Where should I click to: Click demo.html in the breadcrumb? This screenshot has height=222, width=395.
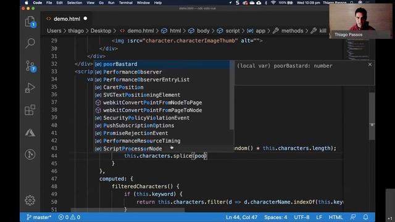pyautogui.click(x=137, y=31)
